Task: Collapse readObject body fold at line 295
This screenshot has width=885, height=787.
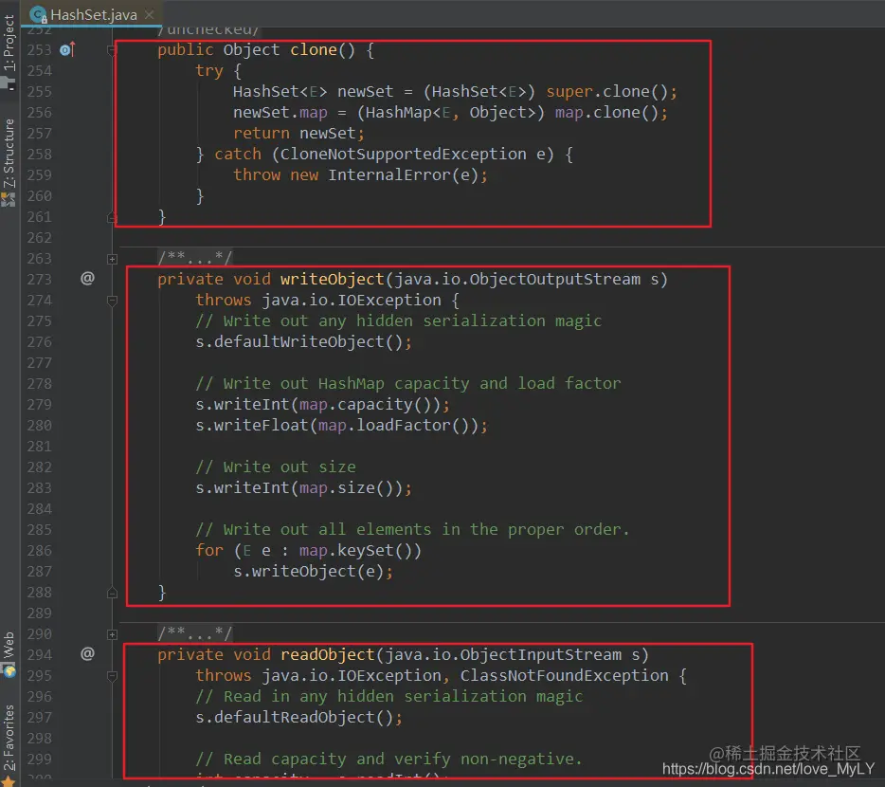Action: point(112,676)
